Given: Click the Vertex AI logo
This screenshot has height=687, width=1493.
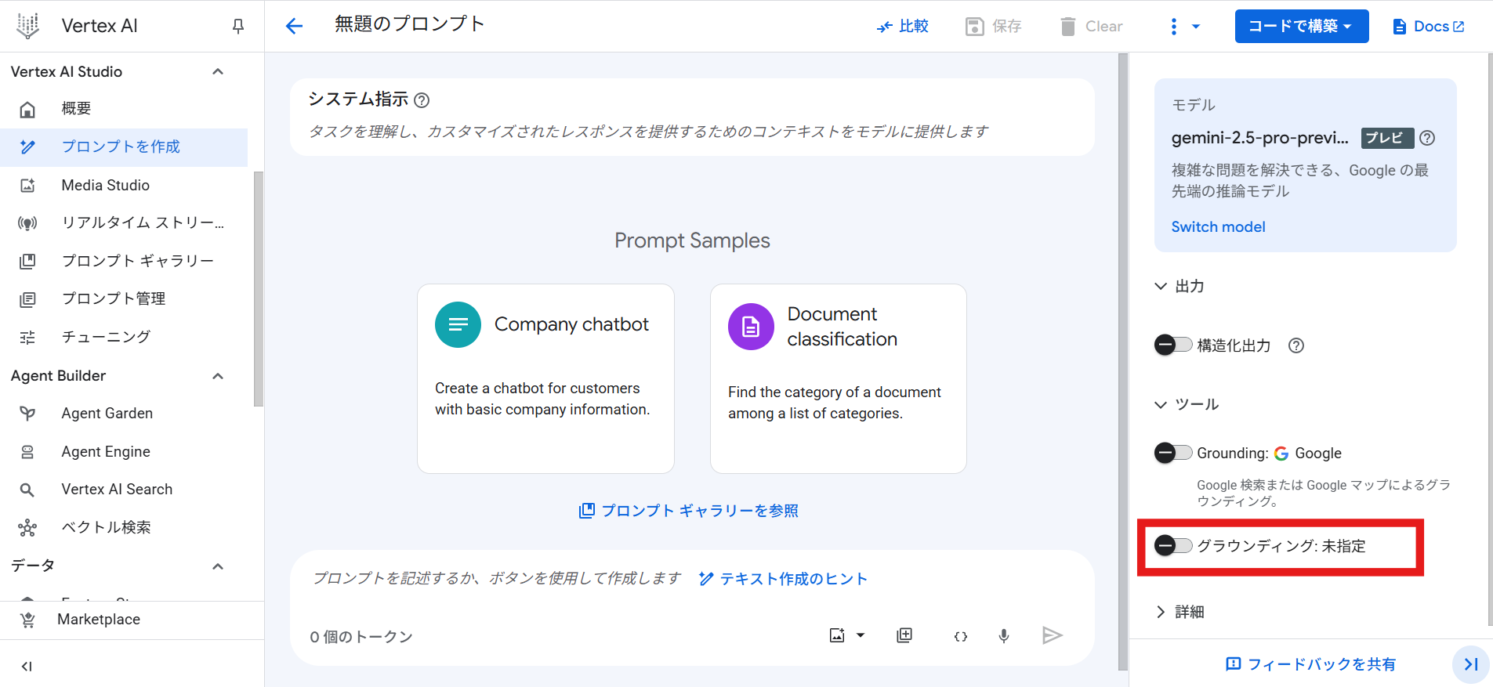Looking at the screenshot, I should coord(27,26).
